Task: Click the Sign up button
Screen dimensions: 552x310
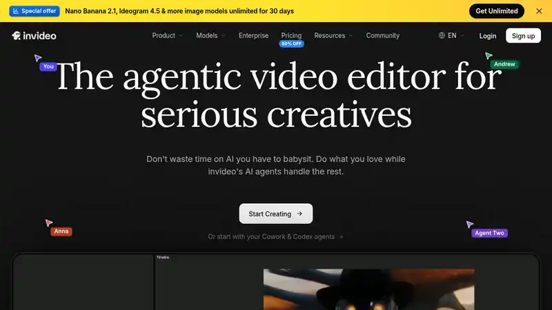Action: click(523, 36)
